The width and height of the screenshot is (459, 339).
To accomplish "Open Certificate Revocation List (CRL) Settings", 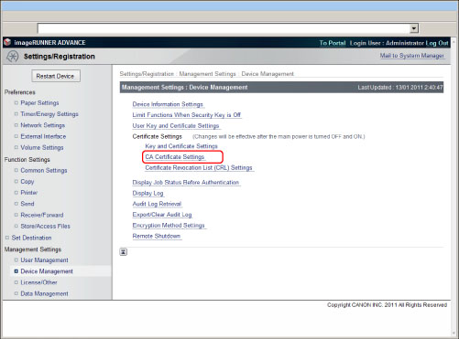I will (199, 168).
